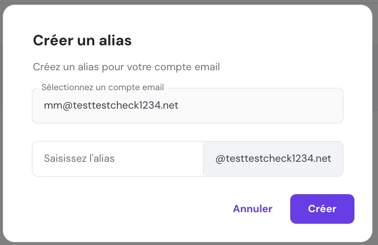The width and height of the screenshot is (378, 245).
Task: Cancel the dialog with Annuler
Action: [252, 208]
